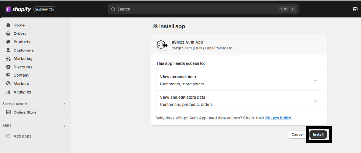Click the Install button

click(318, 134)
